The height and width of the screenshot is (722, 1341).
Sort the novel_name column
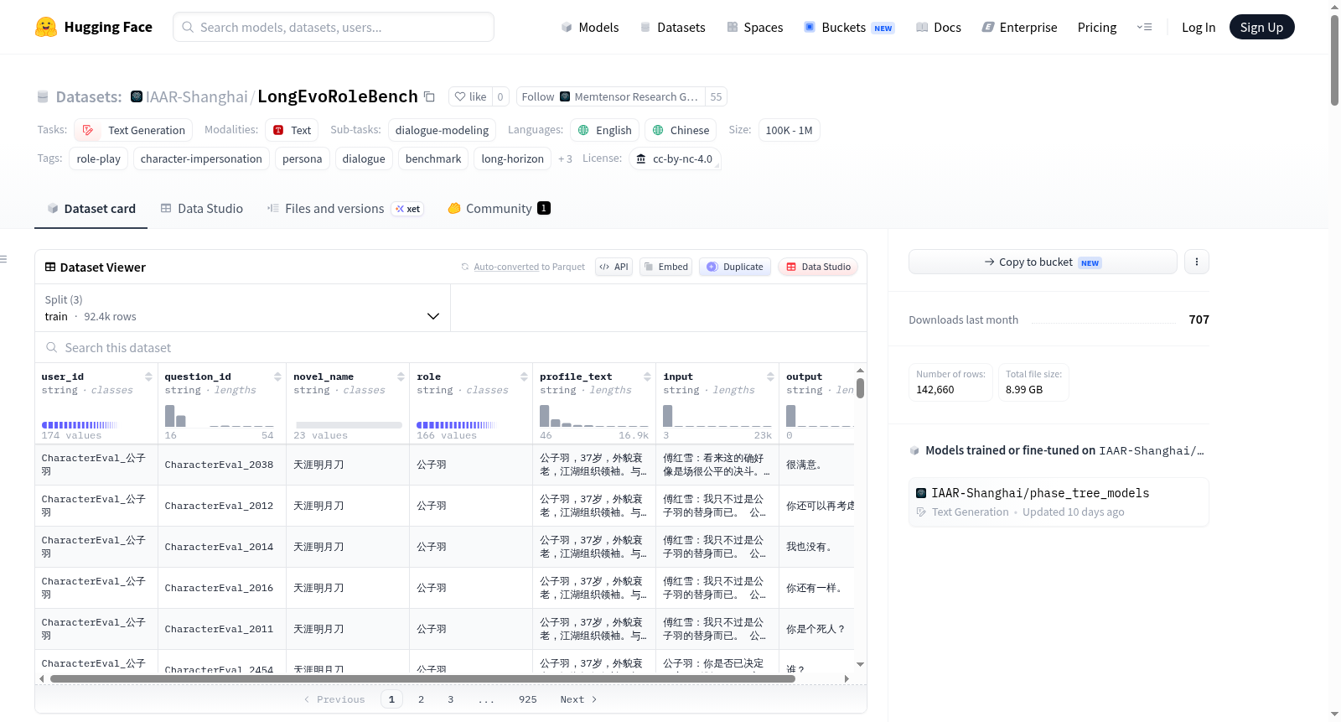pyautogui.click(x=401, y=377)
